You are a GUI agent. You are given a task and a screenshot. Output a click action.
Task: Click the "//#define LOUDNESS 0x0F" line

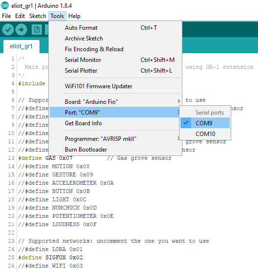point(58,224)
